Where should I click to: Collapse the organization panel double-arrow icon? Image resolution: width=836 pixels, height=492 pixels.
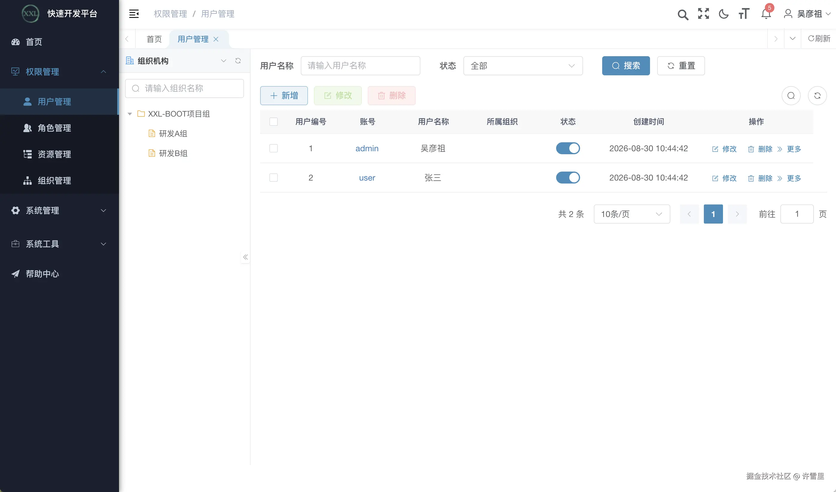click(x=245, y=257)
